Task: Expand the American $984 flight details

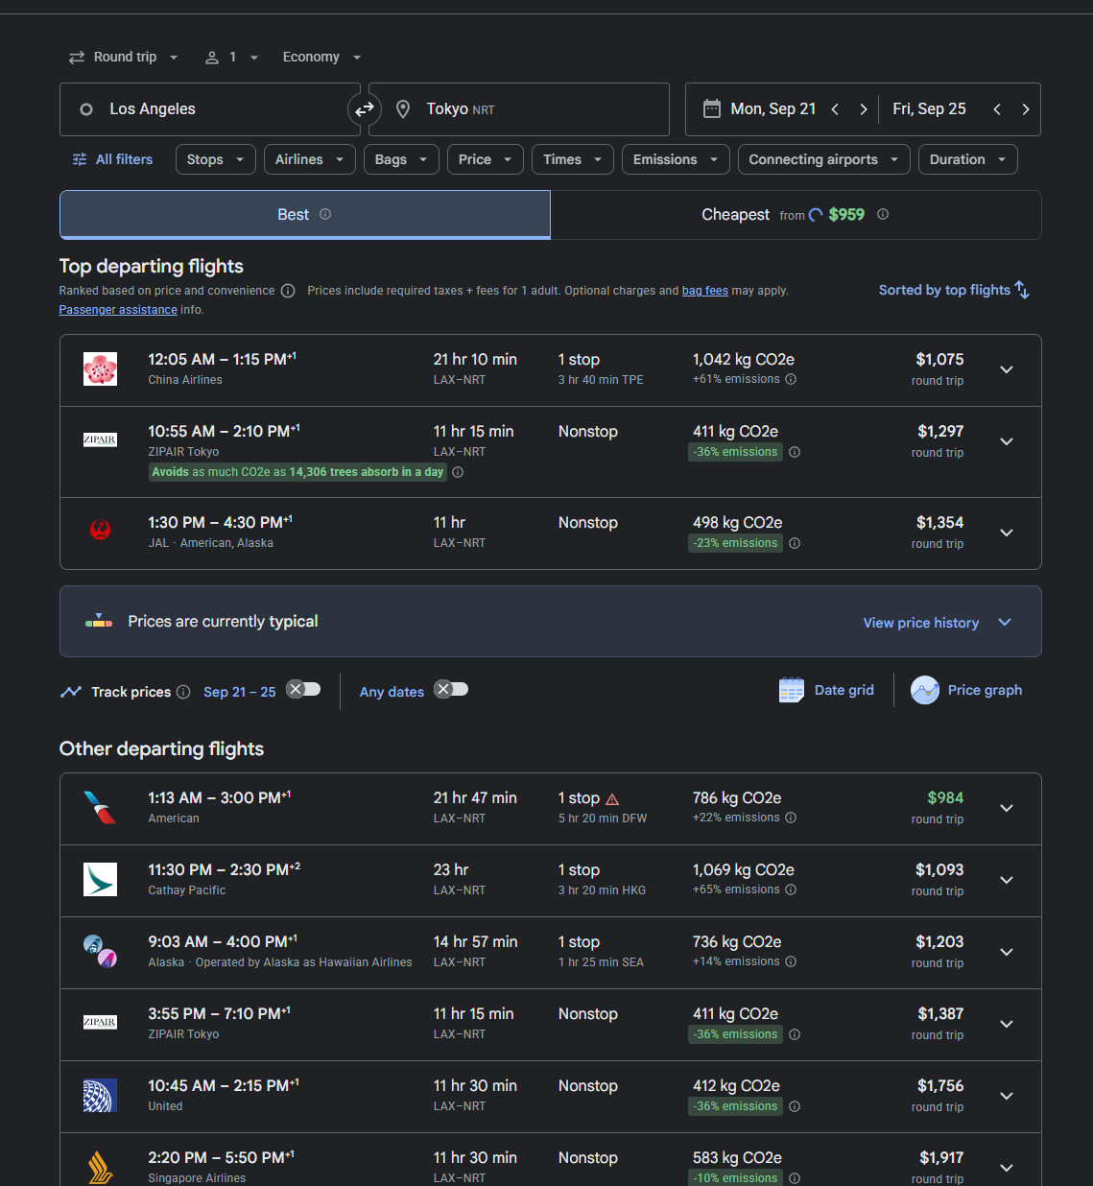Action: [1007, 808]
